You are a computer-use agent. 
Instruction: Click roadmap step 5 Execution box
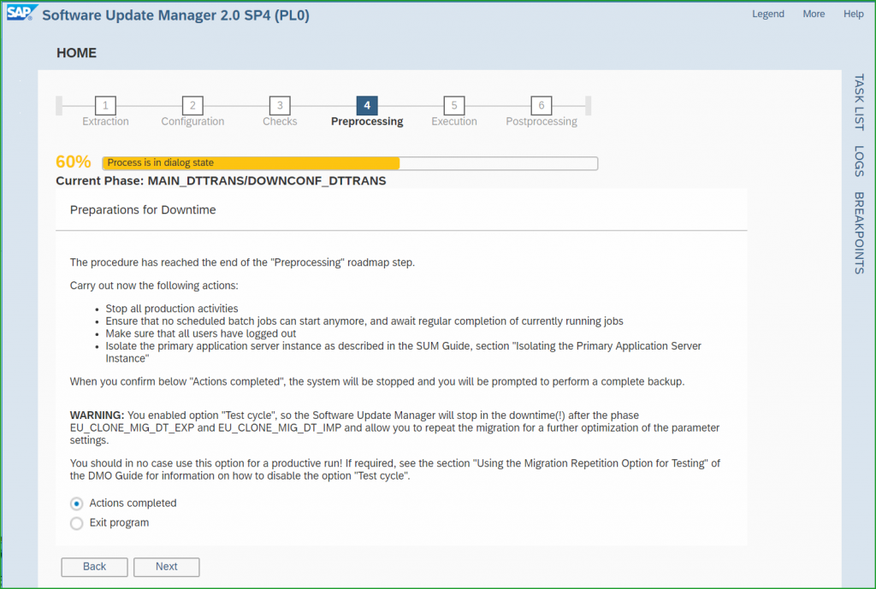454,105
